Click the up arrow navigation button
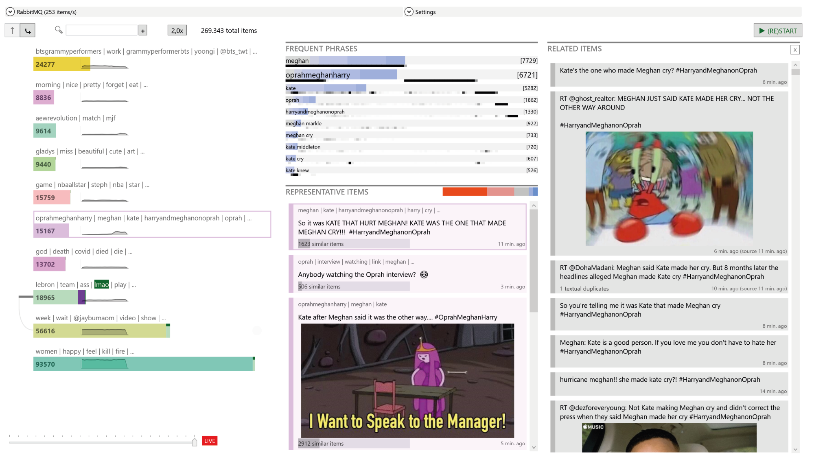814x455 pixels. click(13, 30)
